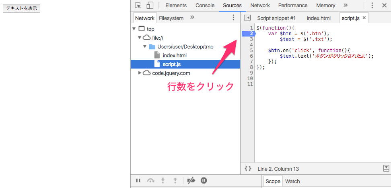Pretty print the code with braces icon
This screenshot has height=188, width=391.
248,169
